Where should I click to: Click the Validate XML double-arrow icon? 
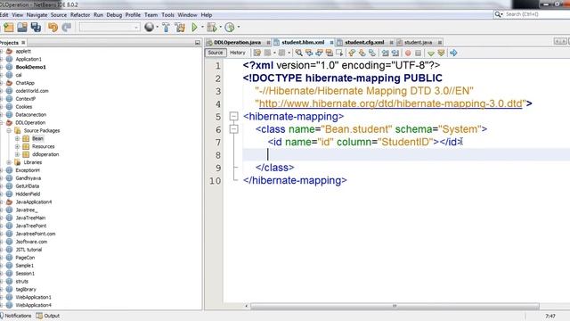coord(442,53)
